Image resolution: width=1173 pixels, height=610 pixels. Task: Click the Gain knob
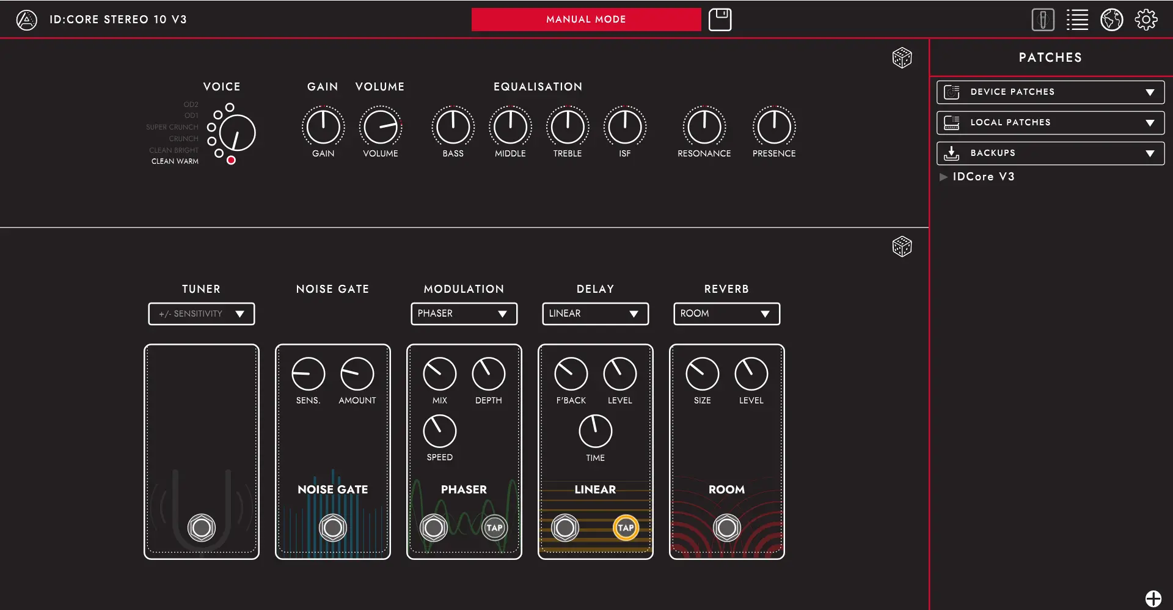pos(323,127)
